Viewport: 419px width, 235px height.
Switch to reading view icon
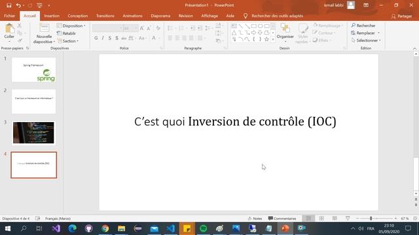(335, 218)
